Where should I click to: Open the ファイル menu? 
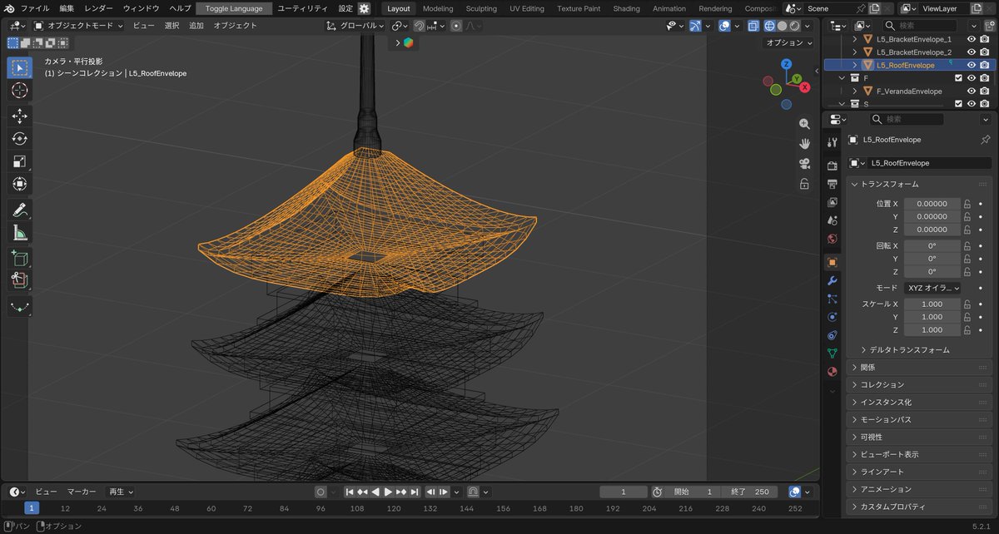tap(35, 8)
